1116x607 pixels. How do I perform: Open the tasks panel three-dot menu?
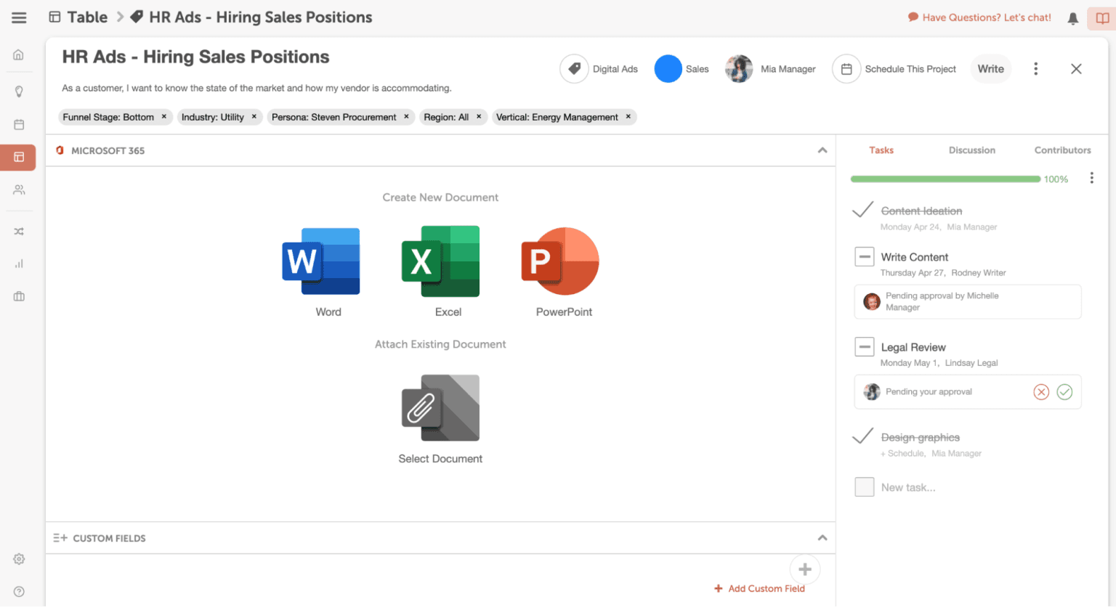(x=1091, y=179)
